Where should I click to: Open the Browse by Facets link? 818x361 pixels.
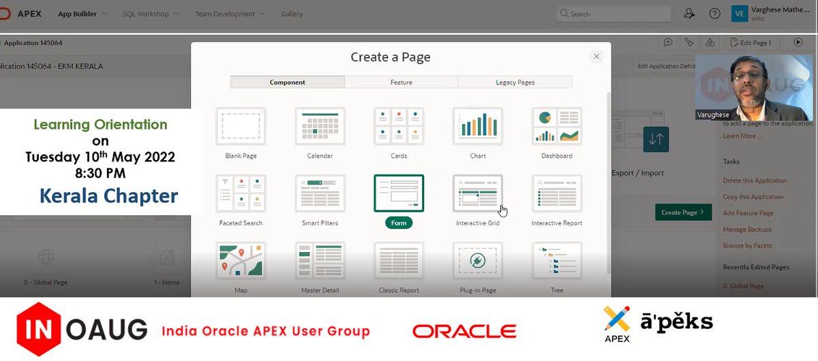[x=747, y=246]
